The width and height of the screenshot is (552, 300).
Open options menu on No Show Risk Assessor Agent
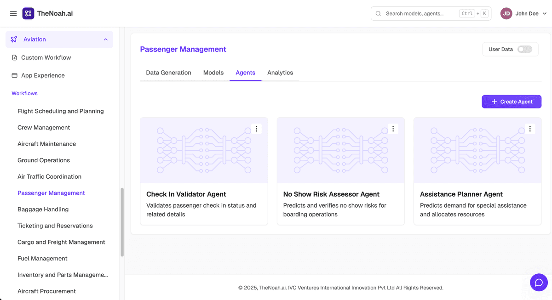[393, 129]
